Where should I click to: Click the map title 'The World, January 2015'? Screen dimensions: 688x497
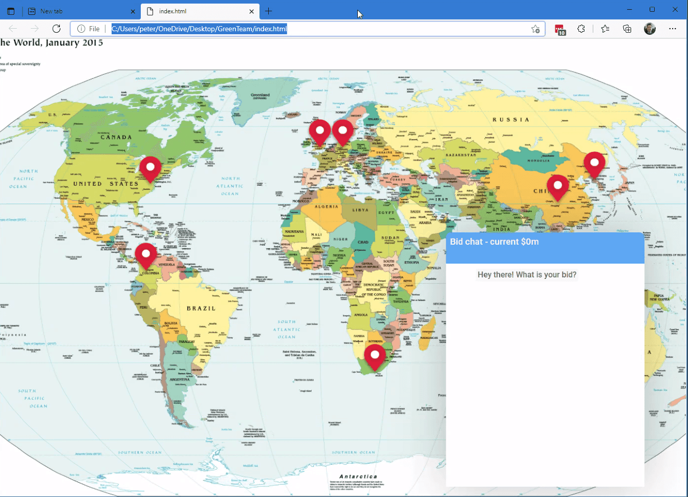pos(52,43)
